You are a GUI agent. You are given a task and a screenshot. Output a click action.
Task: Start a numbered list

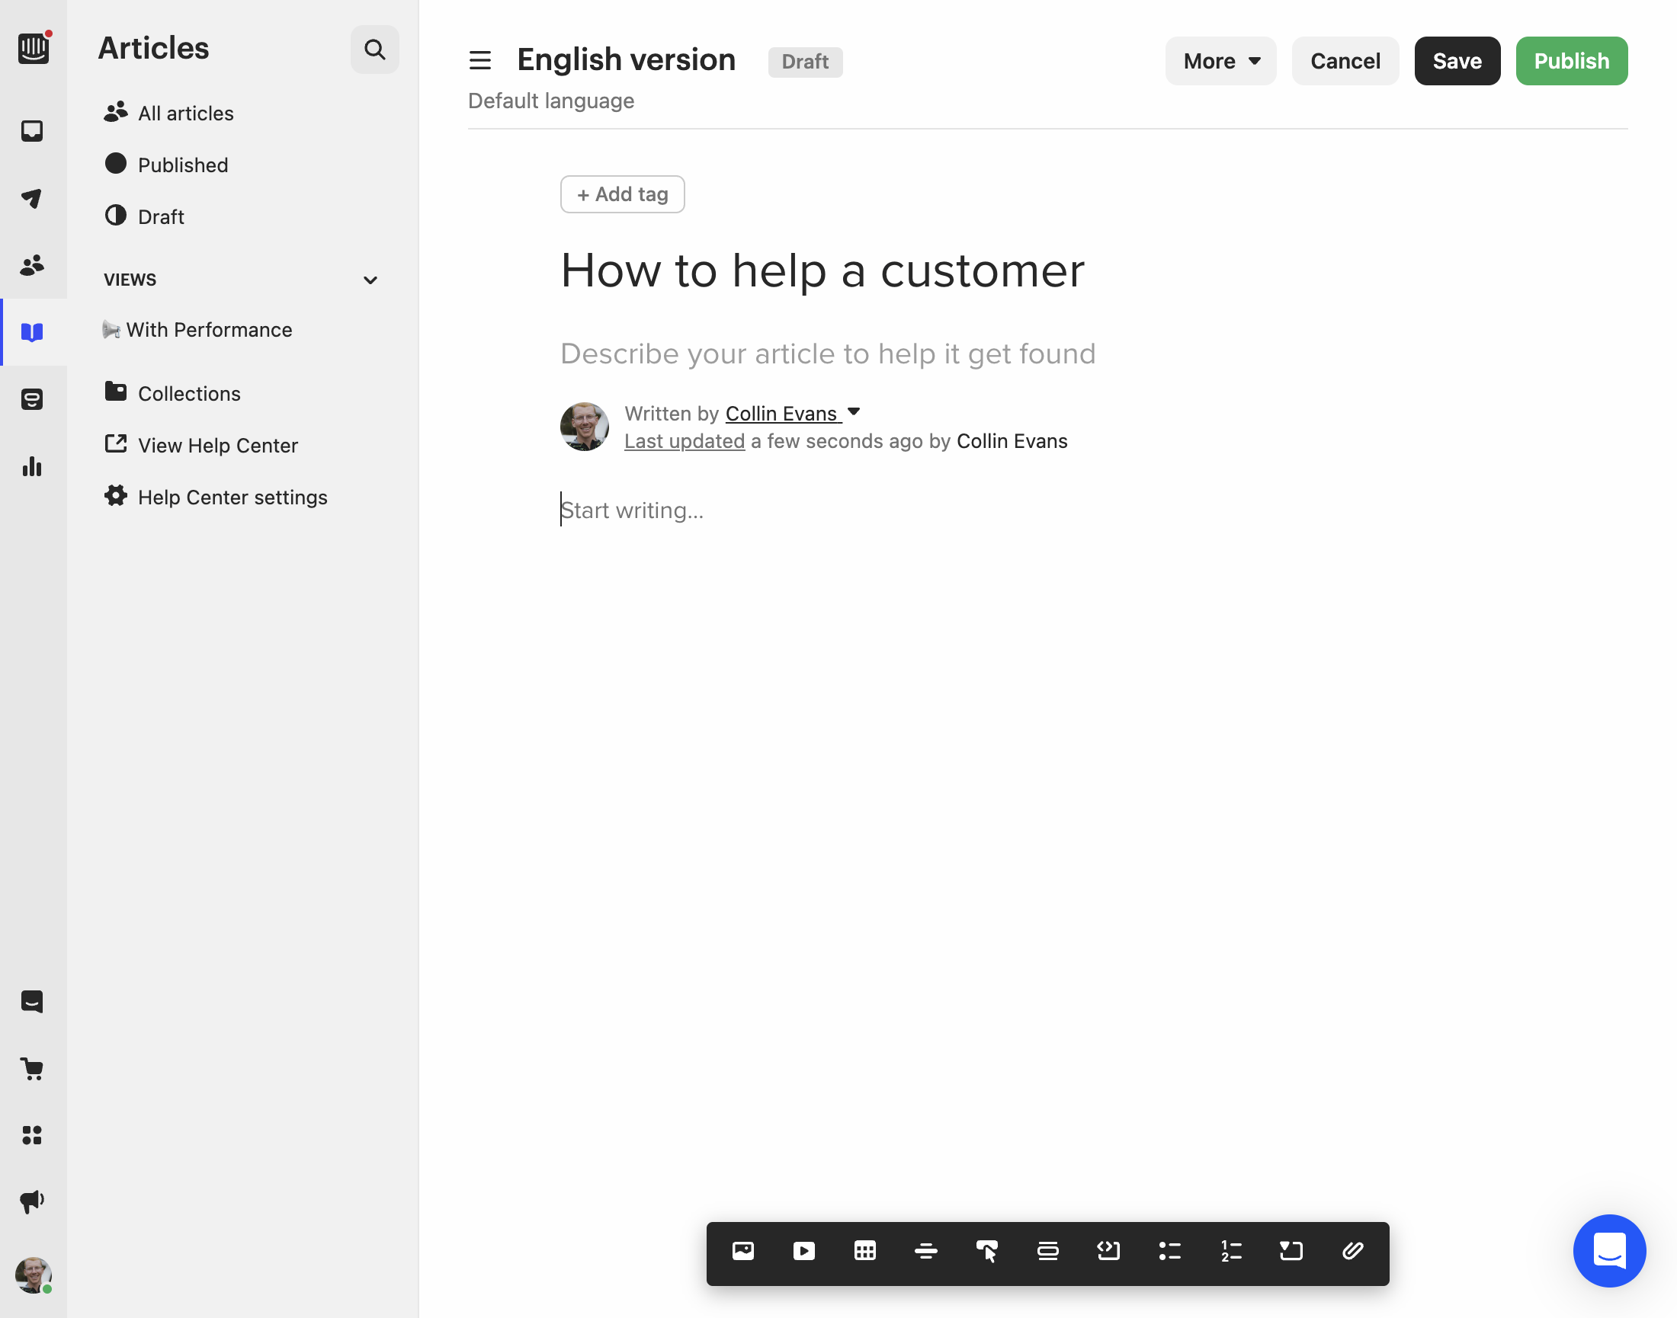coord(1231,1251)
